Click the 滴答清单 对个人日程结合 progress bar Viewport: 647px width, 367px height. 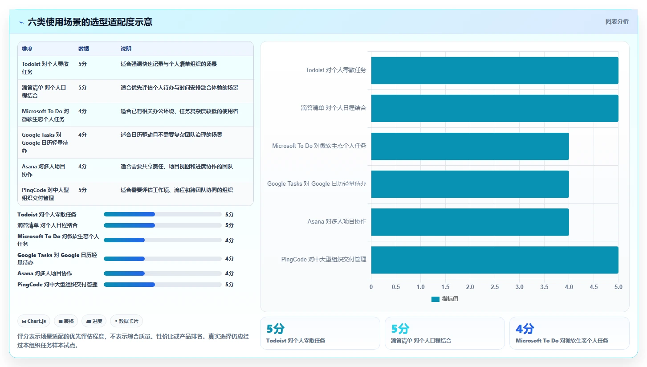pos(163,225)
